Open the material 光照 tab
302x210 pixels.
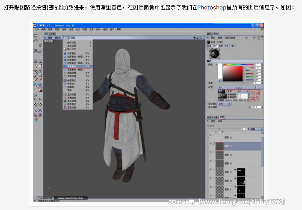(x=227, y=46)
